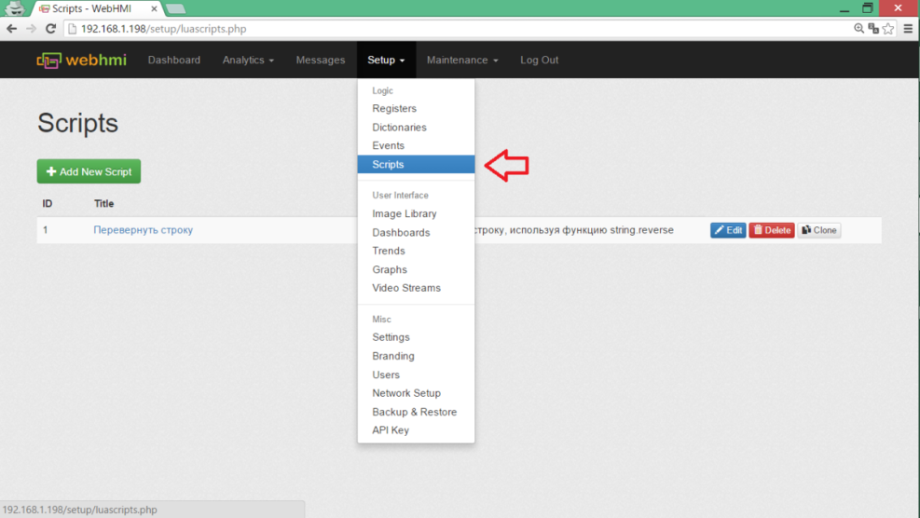Open Video Streams menu entry
The height and width of the screenshot is (518, 920).
click(x=416, y=288)
